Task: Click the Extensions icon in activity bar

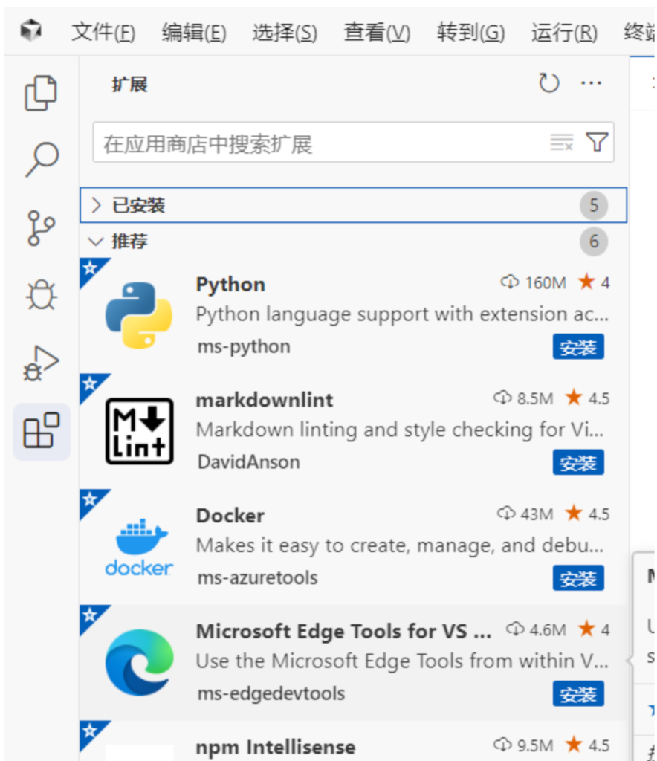Action: click(x=41, y=432)
